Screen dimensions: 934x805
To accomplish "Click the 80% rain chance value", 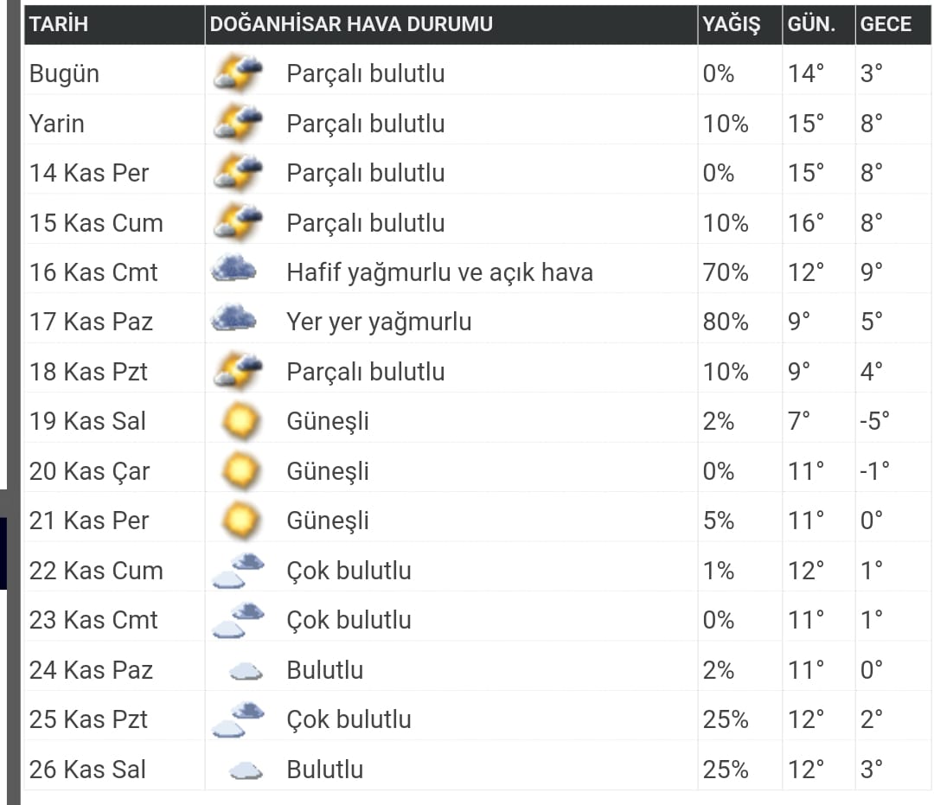I will tap(726, 322).
